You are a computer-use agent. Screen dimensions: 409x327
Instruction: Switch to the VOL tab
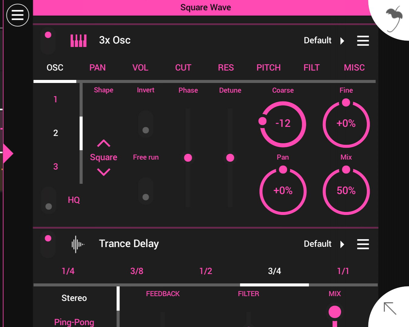(140, 68)
